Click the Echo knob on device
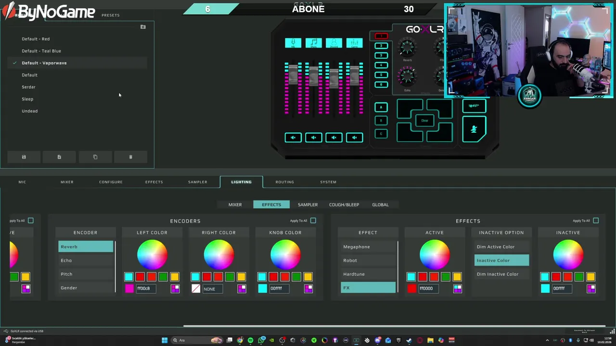616x346 pixels. pyautogui.click(x=407, y=76)
